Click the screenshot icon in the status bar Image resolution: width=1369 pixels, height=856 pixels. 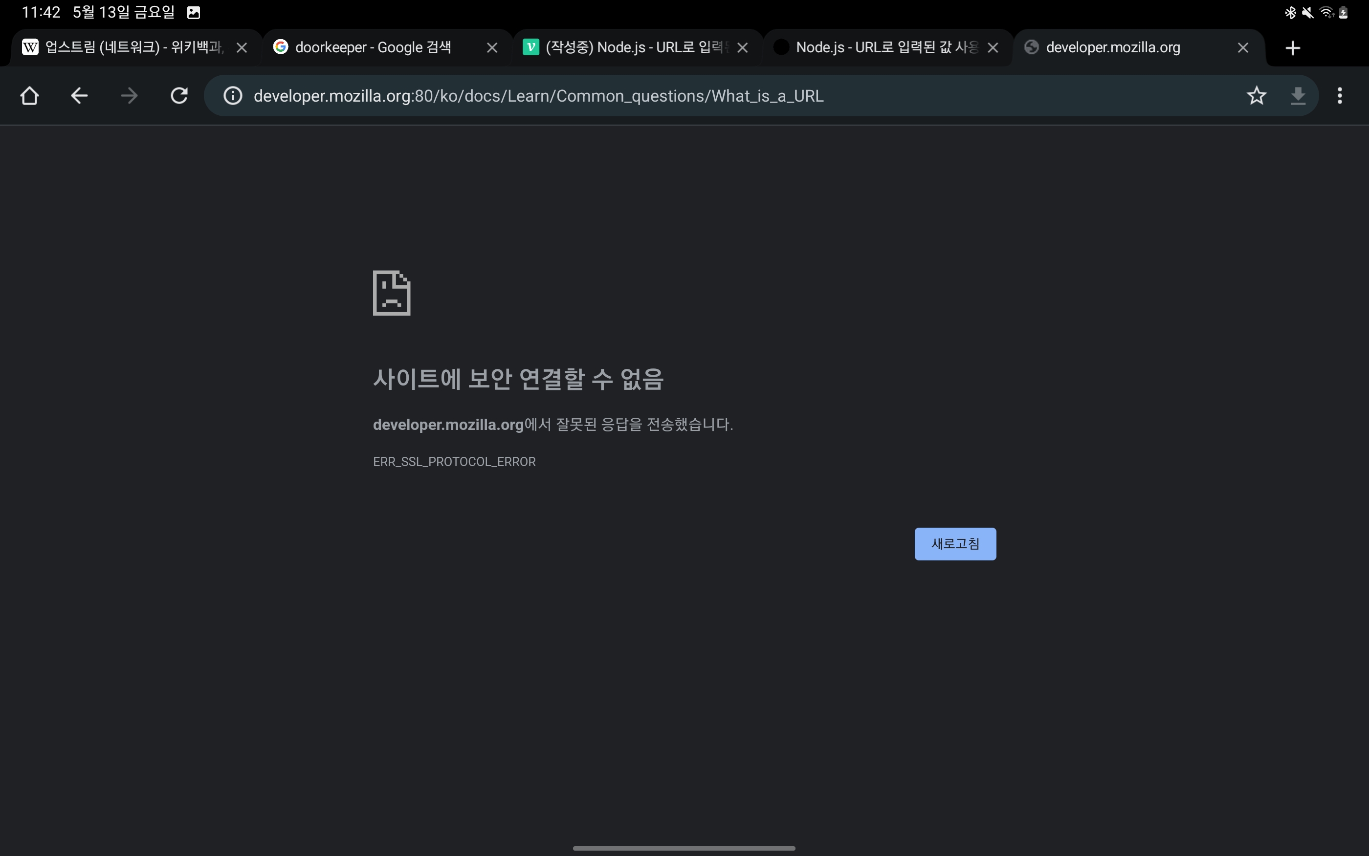click(194, 12)
